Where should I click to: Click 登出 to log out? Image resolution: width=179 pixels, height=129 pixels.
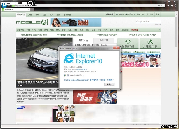[x=157, y=15]
